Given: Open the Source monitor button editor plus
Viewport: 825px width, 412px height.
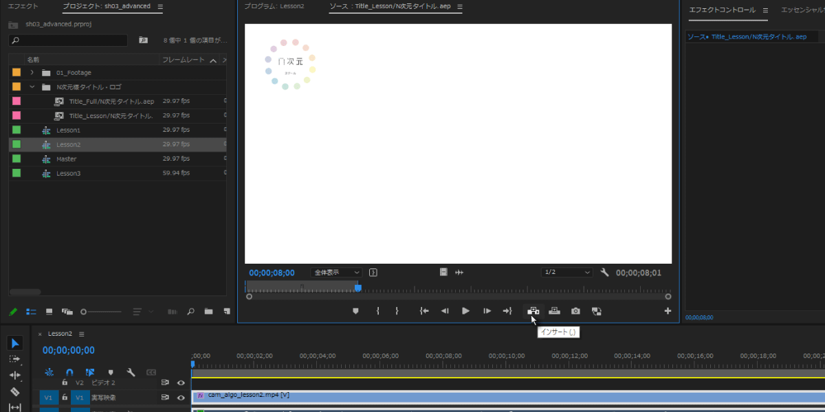Looking at the screenshot, I should point(668,311).
